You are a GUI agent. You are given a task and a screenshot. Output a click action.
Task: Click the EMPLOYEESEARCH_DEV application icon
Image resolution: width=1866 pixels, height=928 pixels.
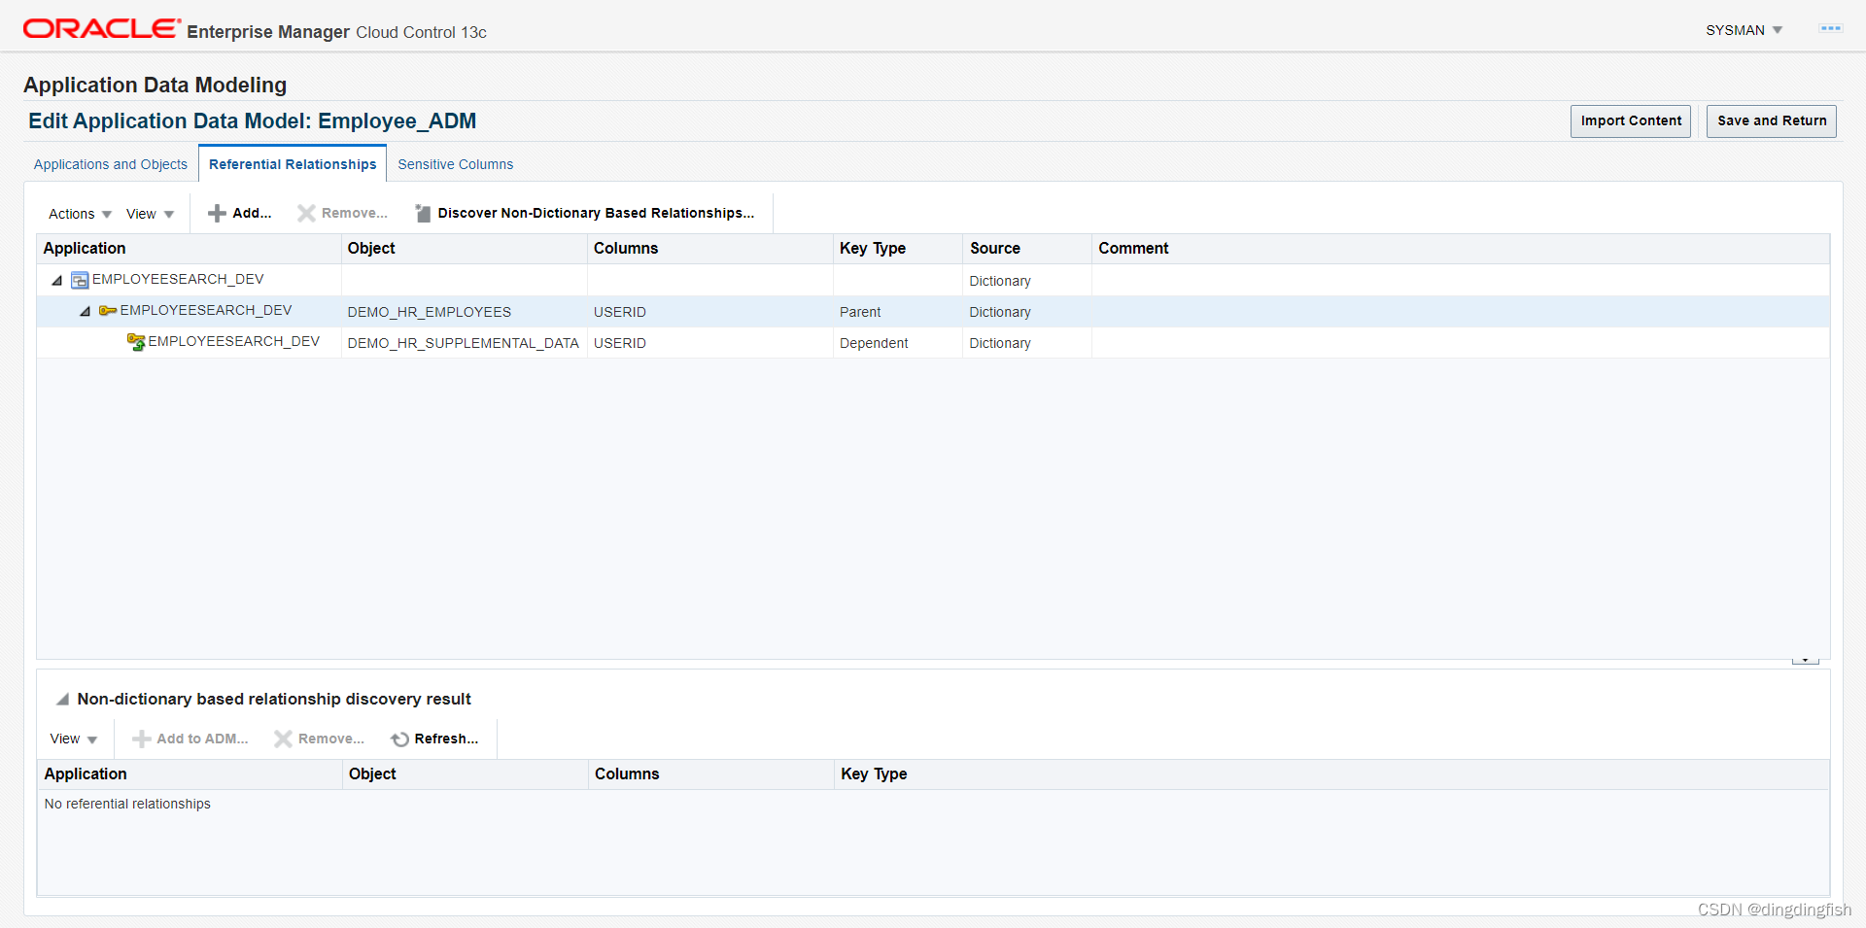tap(80, 280)
